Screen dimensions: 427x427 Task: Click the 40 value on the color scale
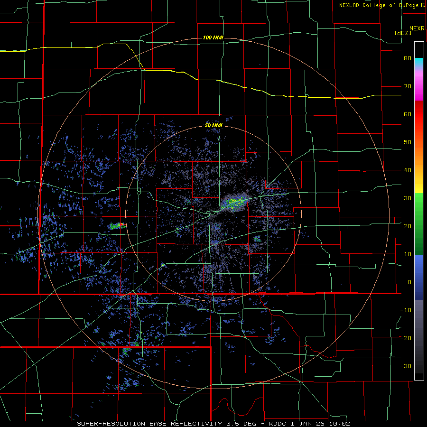(x=408, y=170)
